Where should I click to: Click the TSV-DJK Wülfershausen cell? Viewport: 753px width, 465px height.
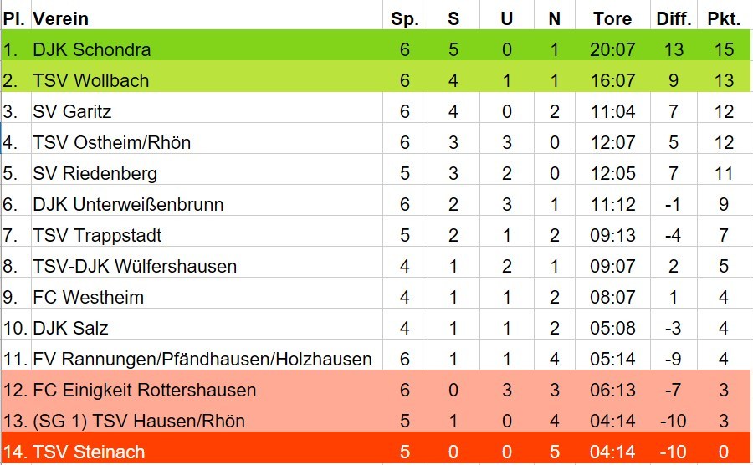(x=207, y=266)
